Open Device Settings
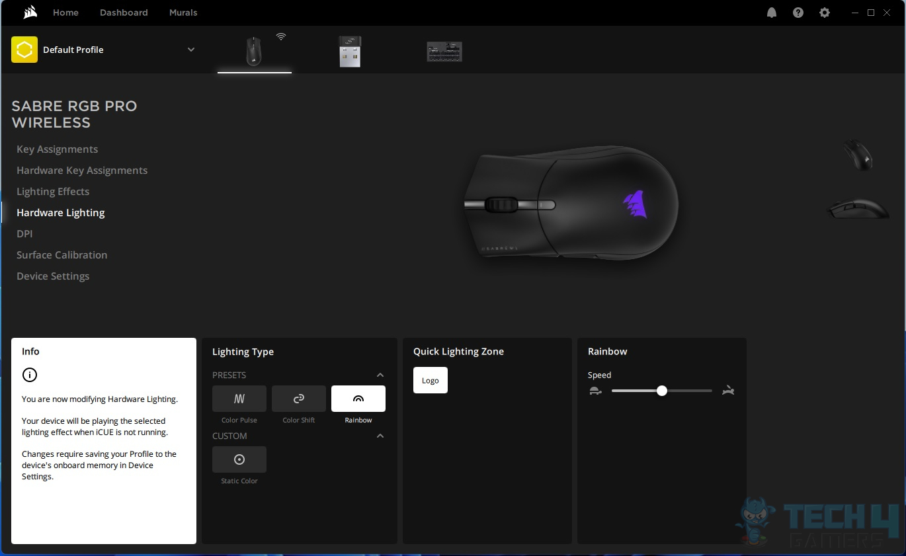 tap(53, 276)
